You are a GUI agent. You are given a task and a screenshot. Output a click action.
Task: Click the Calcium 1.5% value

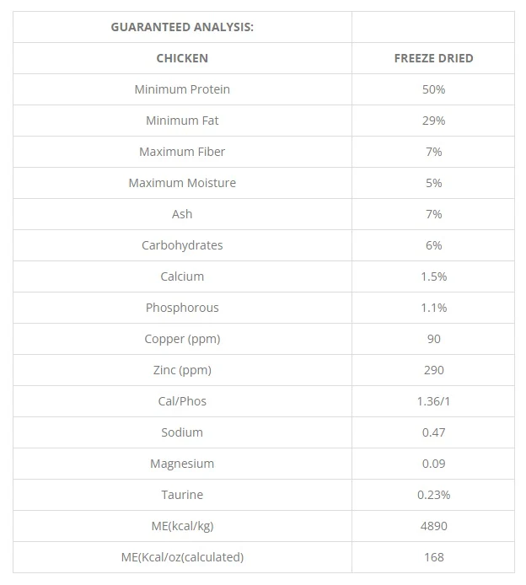click(433, 276)
